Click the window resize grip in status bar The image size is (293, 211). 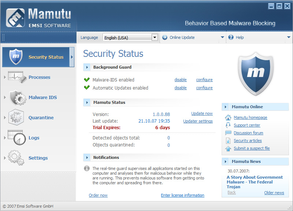(x=290, y=208)
